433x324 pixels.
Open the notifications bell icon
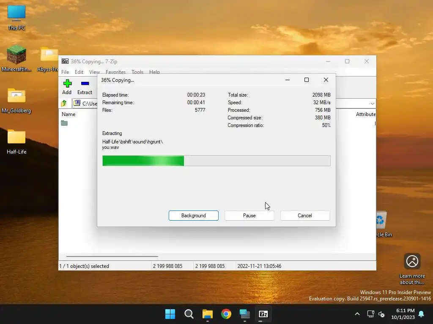[x=422, y=314]
